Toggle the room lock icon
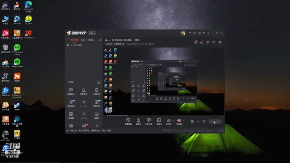Image resolution: width=290 pixels, height=163 pixels. tap(202, 42)
